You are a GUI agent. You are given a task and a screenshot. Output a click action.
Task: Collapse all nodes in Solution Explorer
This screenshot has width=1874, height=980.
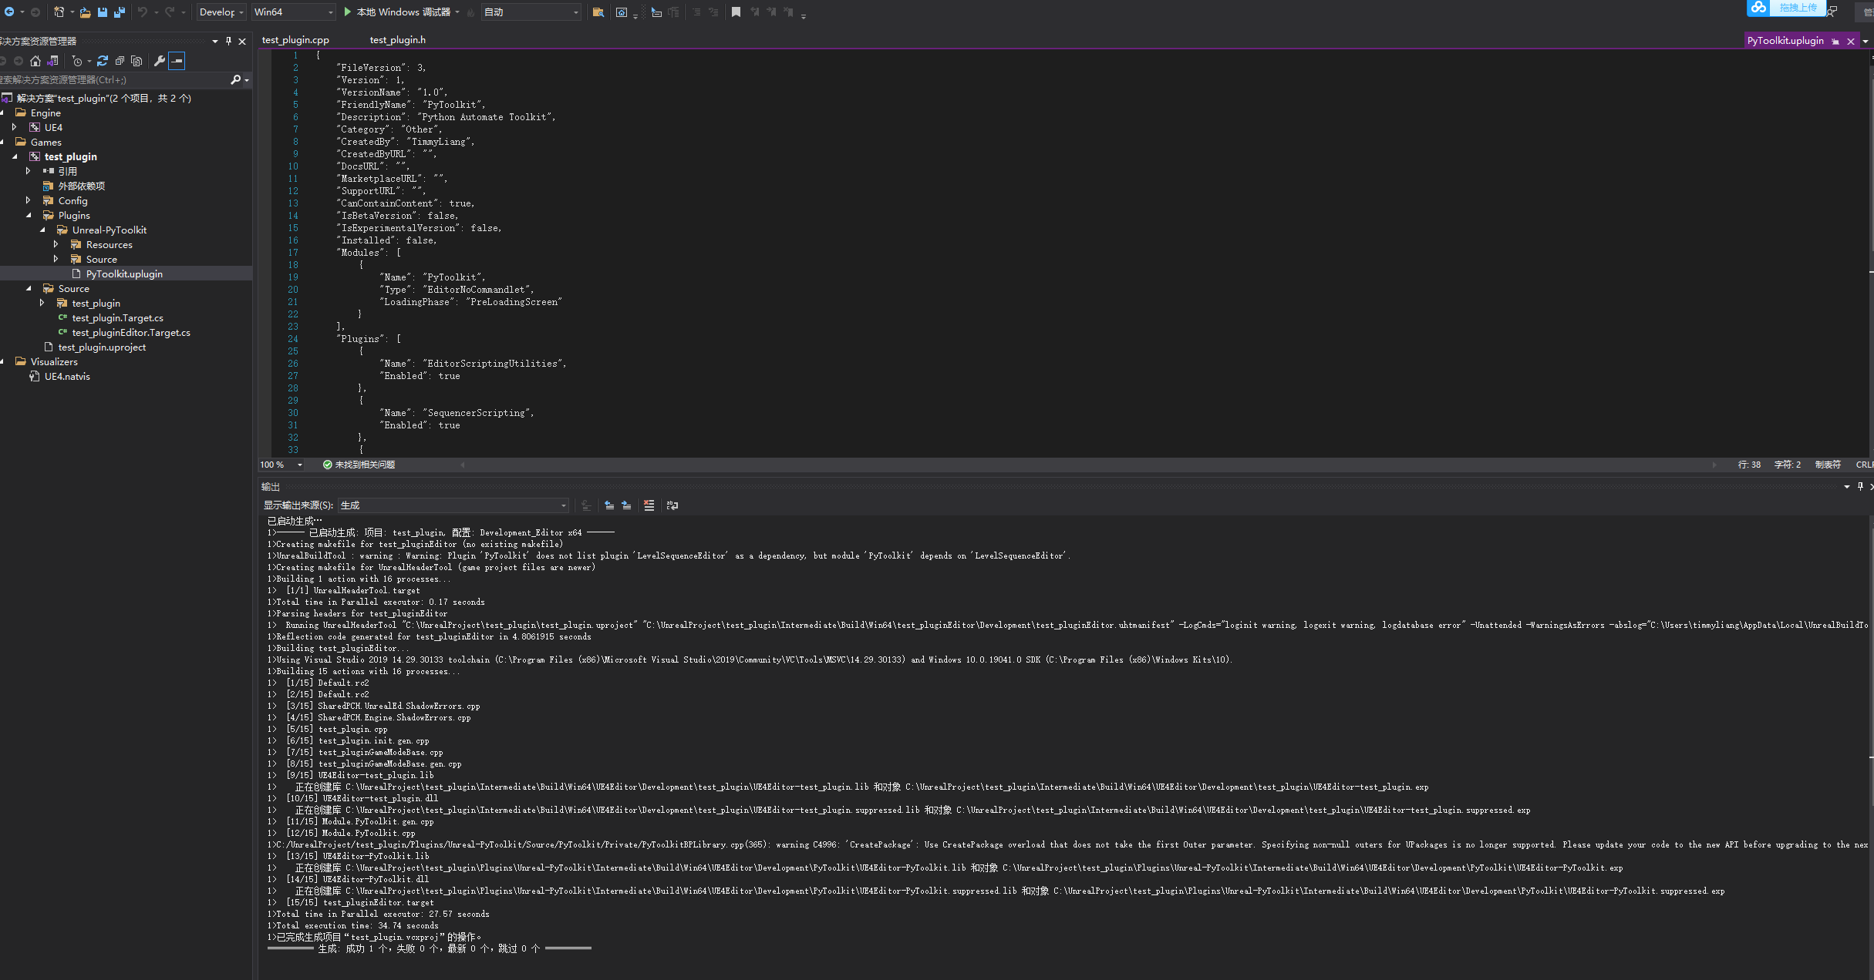tap(120, 61)
